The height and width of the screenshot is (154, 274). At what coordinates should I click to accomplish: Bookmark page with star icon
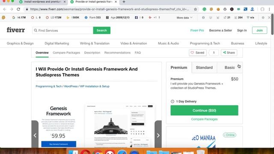coord(195,9)
